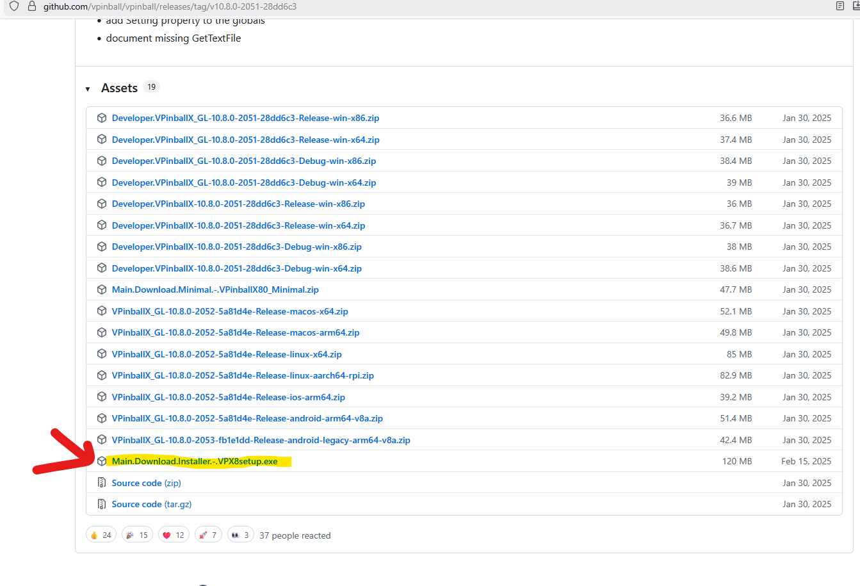React with thumbs up (24)
Screen dimensions: 860x586
tap(101, 535)
